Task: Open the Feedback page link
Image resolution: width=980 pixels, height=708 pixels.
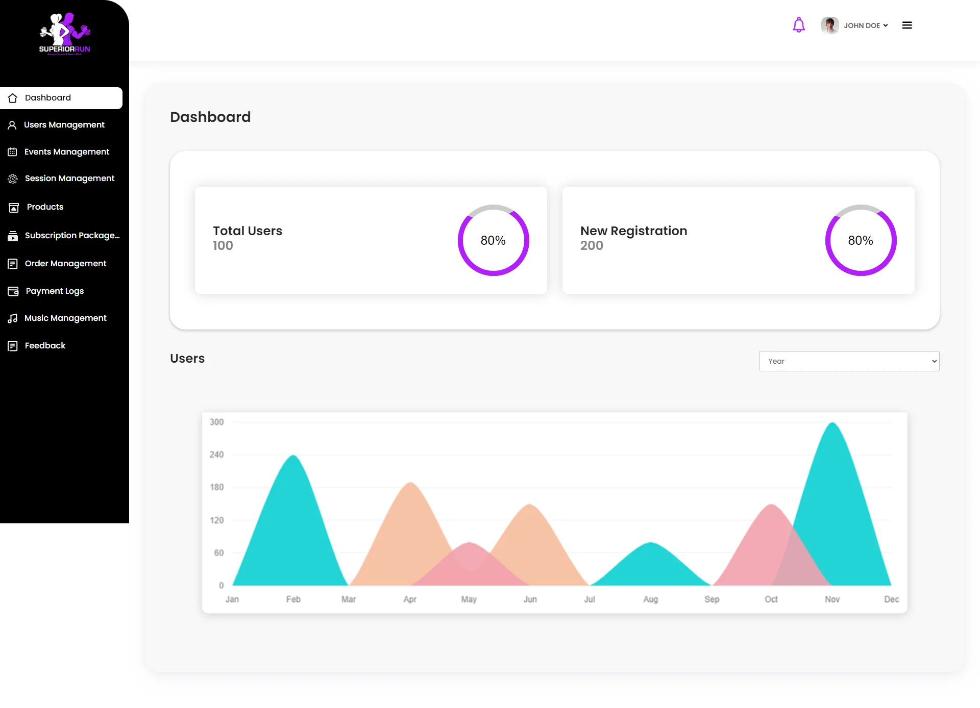Action: [45, 346]
